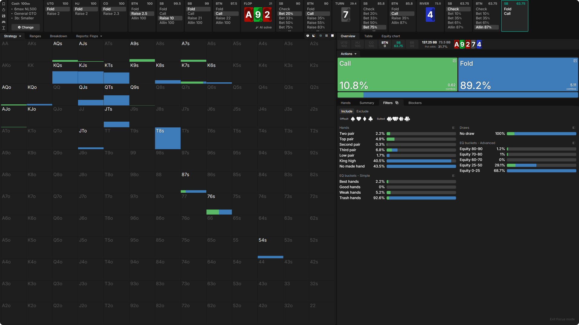579x325 pixels.
Task: Open the Actions dropdown
Action: (348, 54)
